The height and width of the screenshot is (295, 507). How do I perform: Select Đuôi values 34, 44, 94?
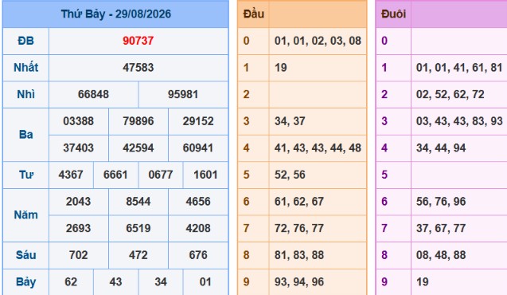tap(441, 148)
